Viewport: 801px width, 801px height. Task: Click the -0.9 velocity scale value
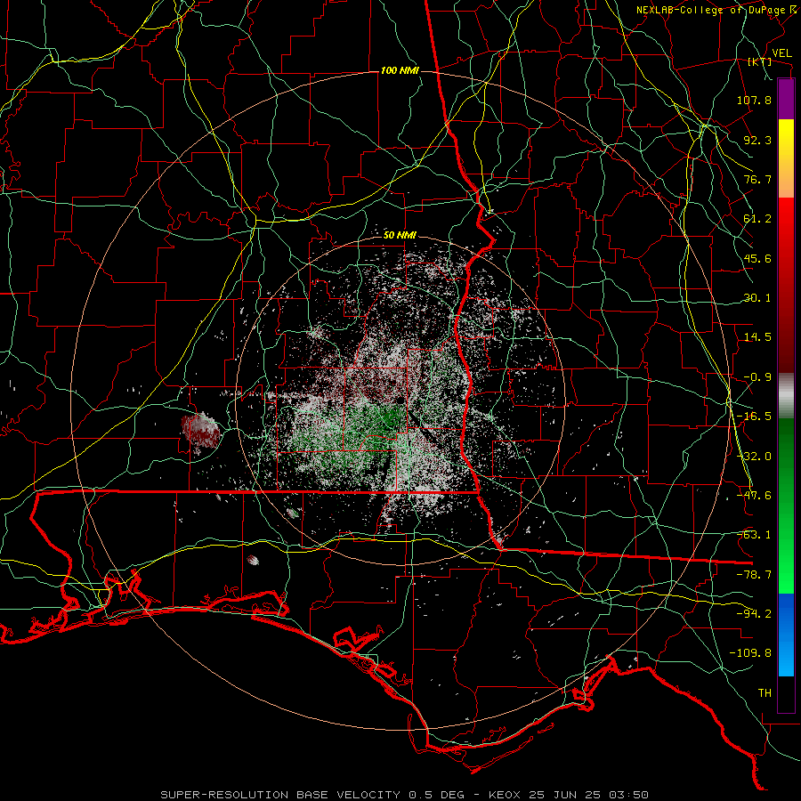click(x=757, y=377)
